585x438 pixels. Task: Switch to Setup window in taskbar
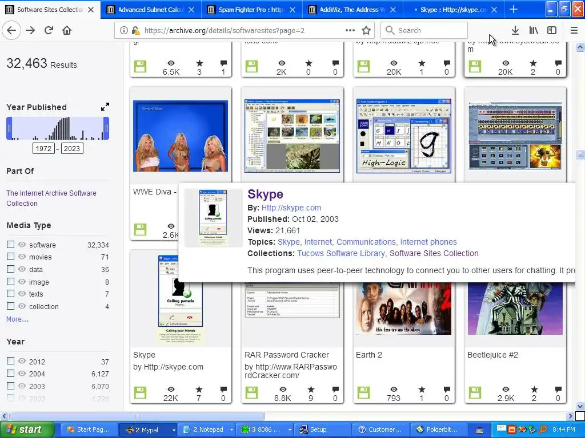[323, 430]
